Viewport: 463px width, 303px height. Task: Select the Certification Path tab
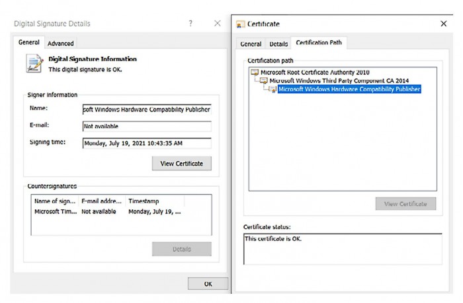(x=319, y=44)
